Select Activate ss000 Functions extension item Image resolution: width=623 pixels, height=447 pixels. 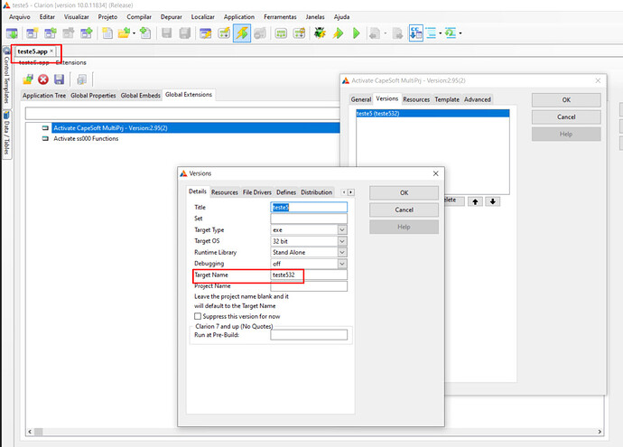(x=86, y=139)
